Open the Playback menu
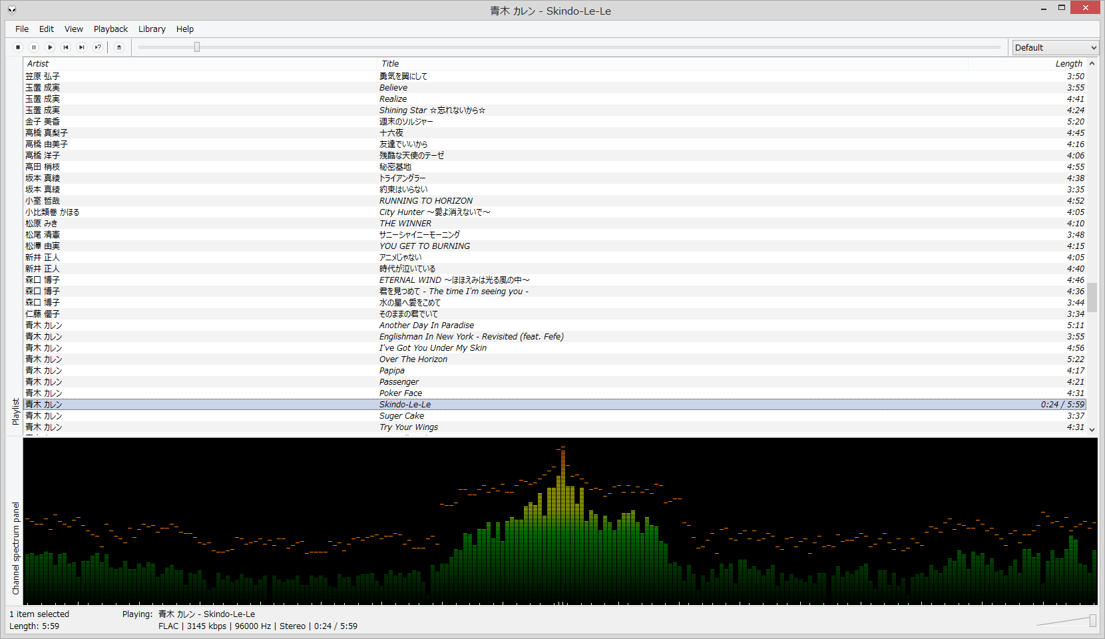Viewport: 1105px width, 639px height. point(110,29)
